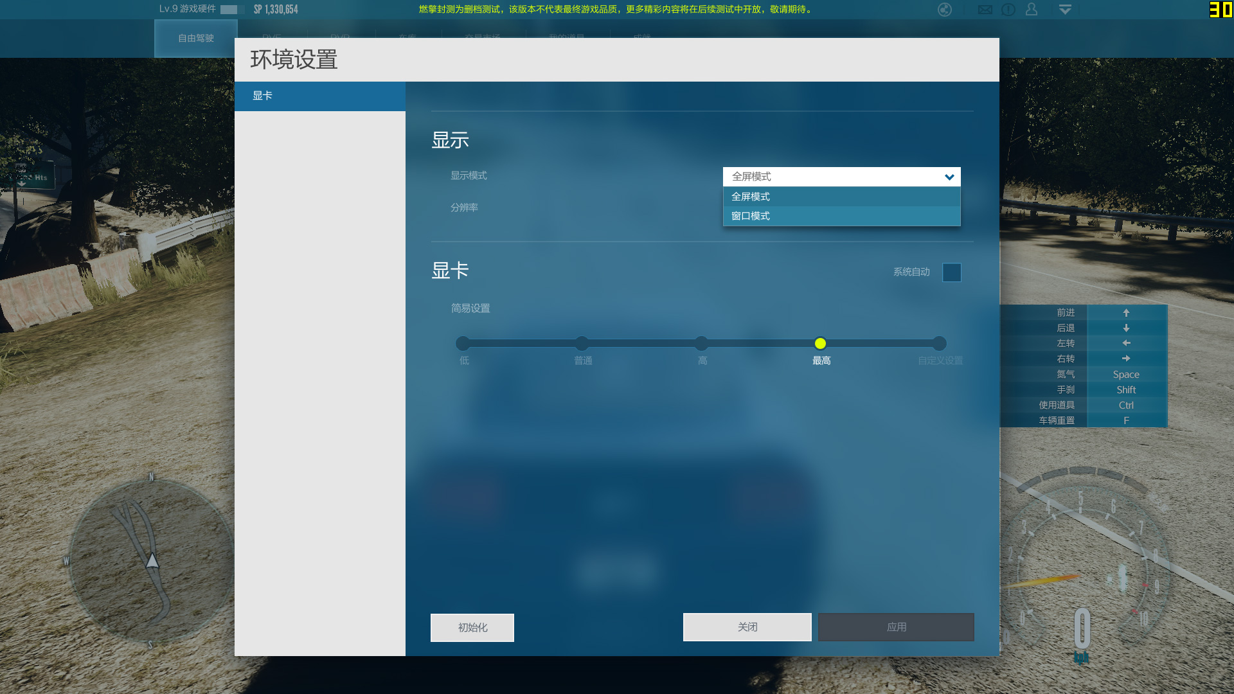This screenshot has height=694, width=1234.
Task: Click the 显示模式 dropdown chevron arrow
Action: [949, 177]
